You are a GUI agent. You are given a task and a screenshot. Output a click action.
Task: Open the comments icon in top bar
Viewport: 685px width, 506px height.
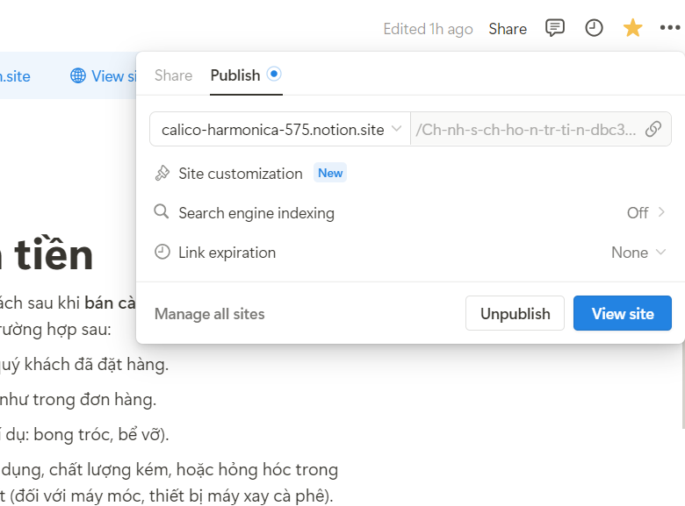[555, 28]
